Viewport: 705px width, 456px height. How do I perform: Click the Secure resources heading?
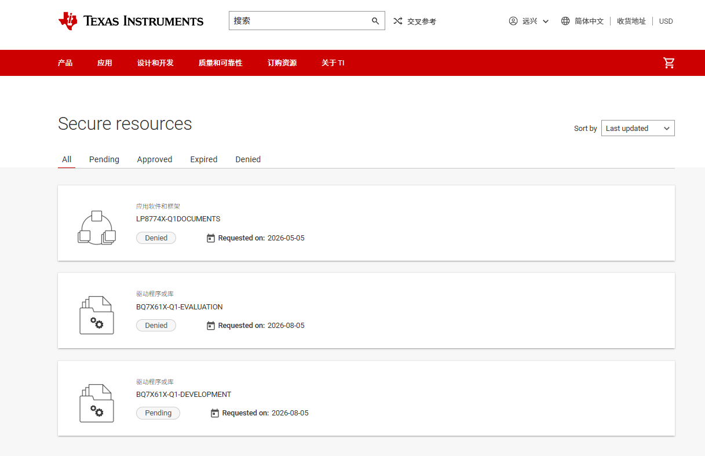coord(125,124)
